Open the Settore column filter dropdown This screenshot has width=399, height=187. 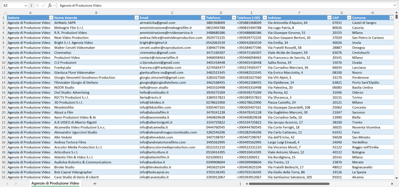pyautogui.click(x=51, y=18)
